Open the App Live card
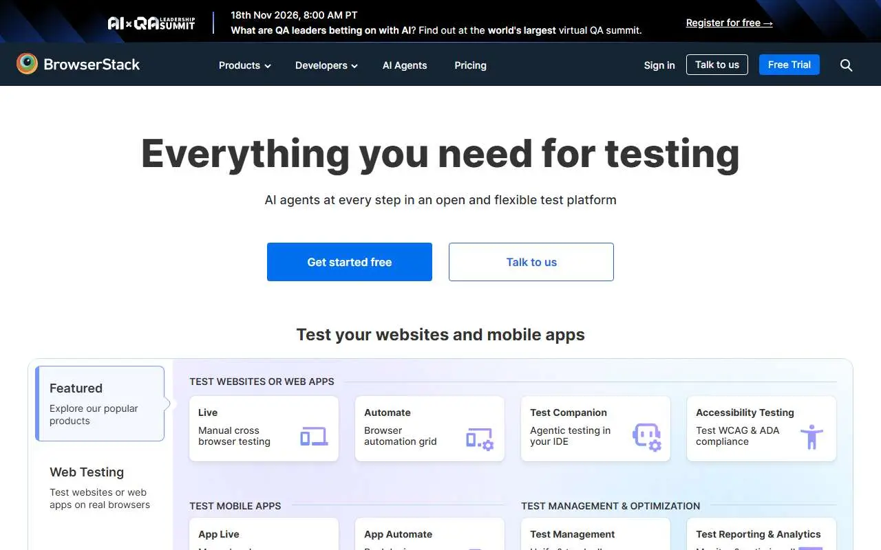The width and height of the screenshot is (881, 550). [264, 534]
